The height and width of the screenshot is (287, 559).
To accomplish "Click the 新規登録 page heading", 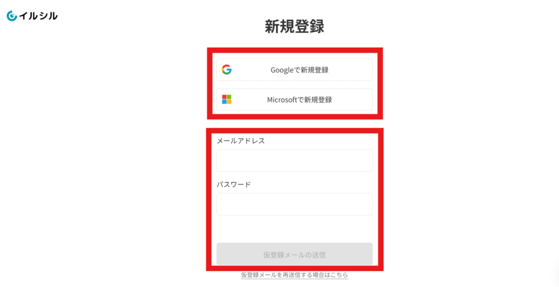I will tap(294, 27).
